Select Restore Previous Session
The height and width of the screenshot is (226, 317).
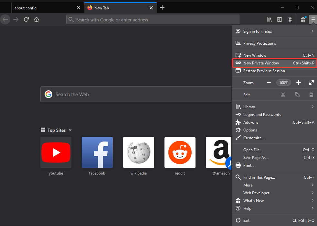coord(274,71)
